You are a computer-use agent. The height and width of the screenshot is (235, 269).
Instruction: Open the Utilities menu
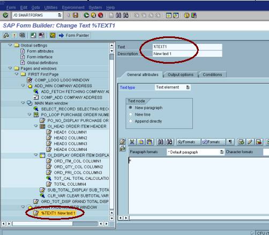pos(51,7)
